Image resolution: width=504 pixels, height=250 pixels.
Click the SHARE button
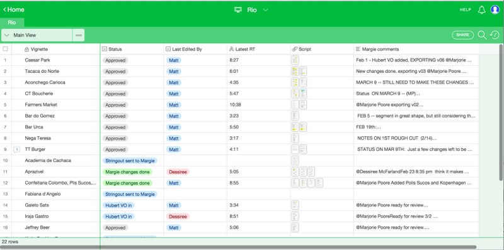point(462,35)
